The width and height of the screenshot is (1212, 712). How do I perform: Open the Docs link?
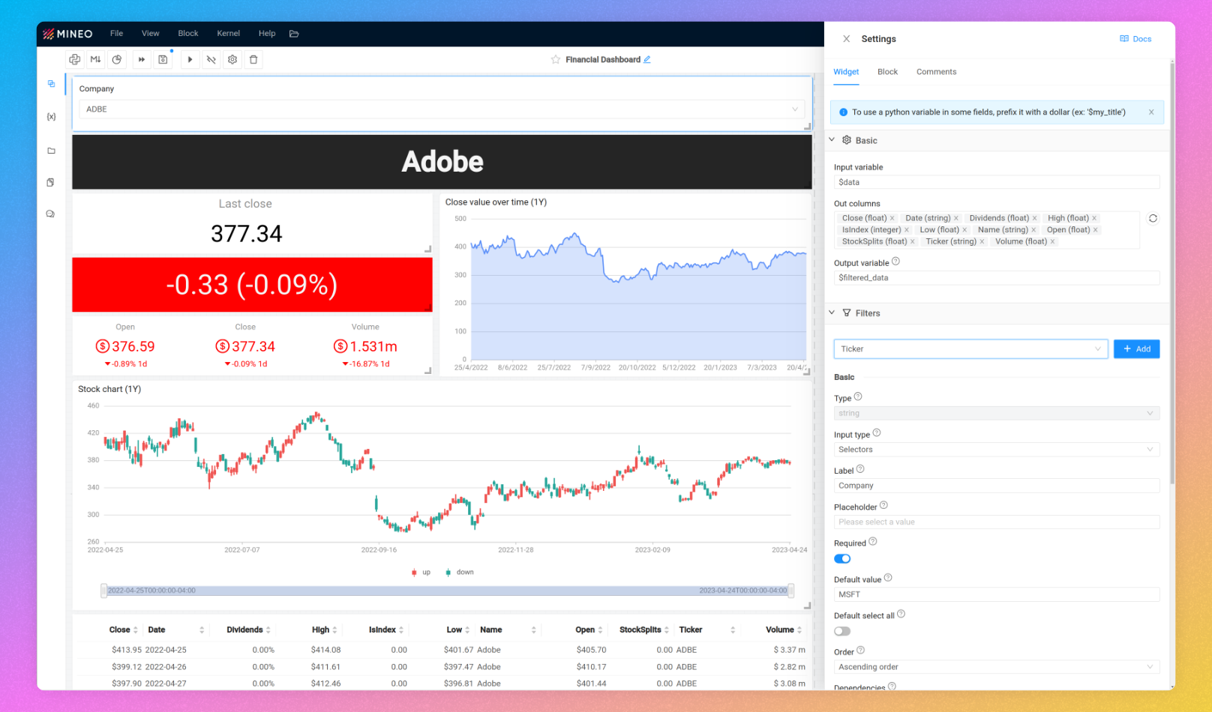[1135, 39]
